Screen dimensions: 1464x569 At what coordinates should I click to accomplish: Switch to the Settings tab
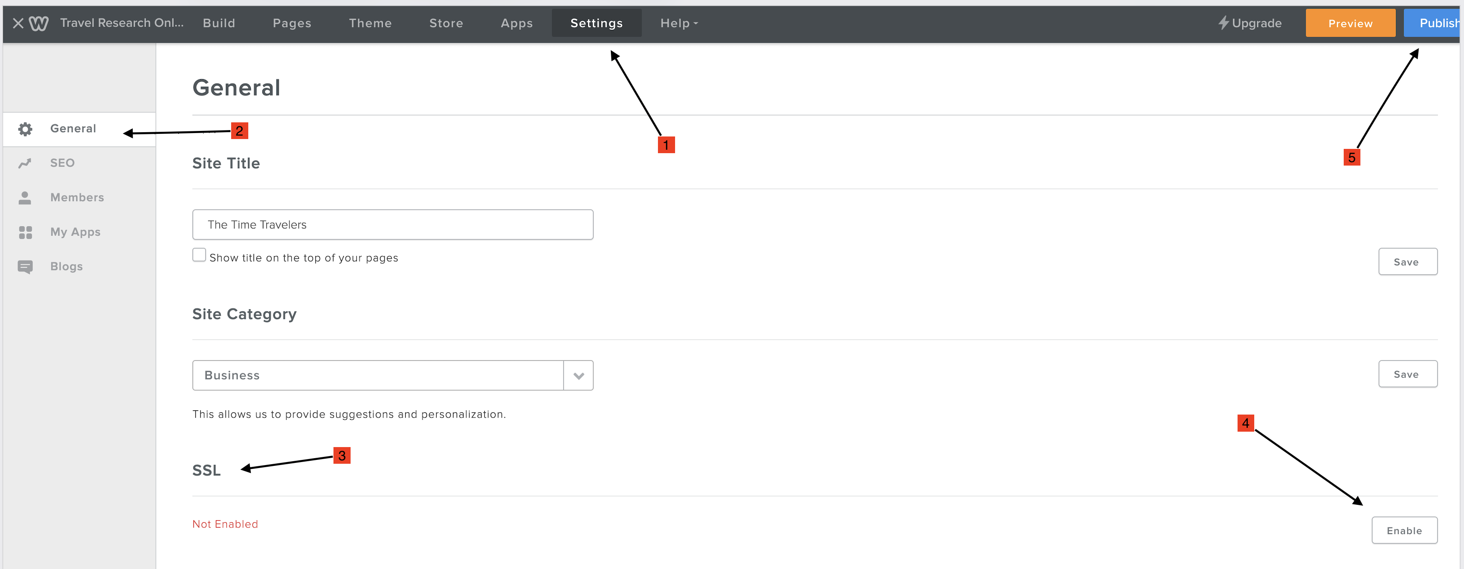[x=596, y=23]
